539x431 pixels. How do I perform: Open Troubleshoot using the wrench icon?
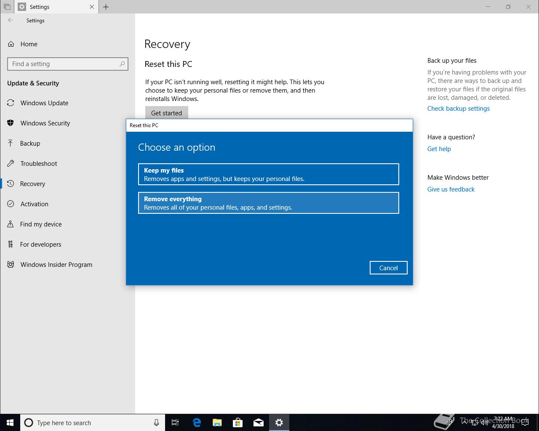point(11,164)
